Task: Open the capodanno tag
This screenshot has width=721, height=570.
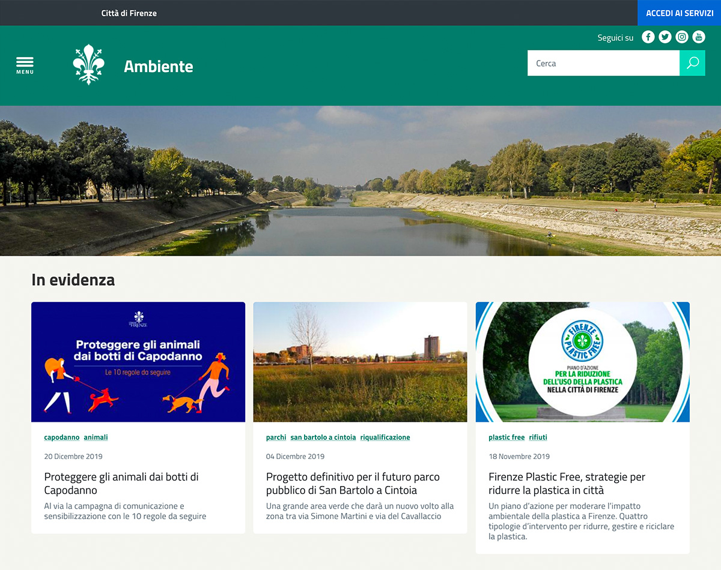Action: (62, 437)
